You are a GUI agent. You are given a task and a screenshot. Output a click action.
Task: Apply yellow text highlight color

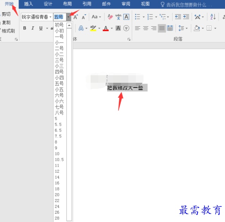pyautogui.click(x=93, y=28)
